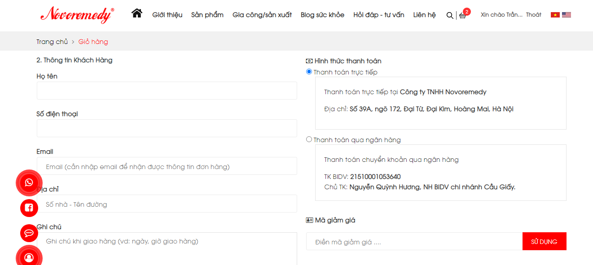Viewport: 593px width, 265px height.
Task: Click the SỬ DỤNG discount button
Action: click(545, 241)
